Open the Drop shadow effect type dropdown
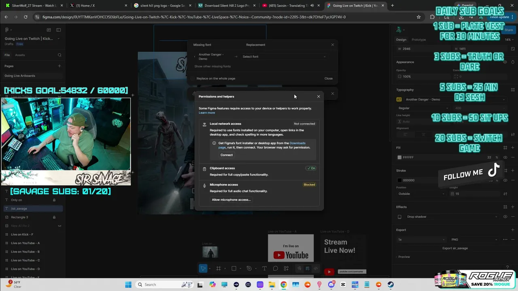This screenshot has height=291, width=518. [x=452, y=217]
